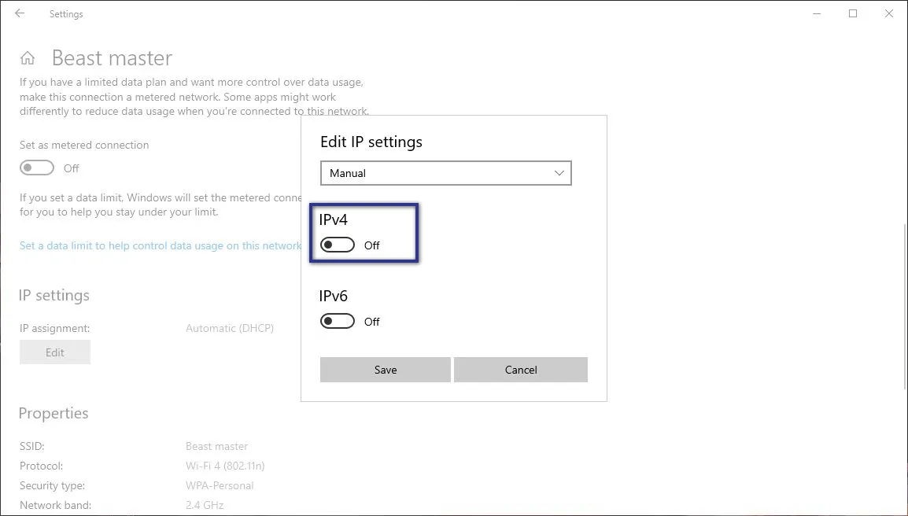Open the Set a data limit link
The height and width of the screenshot is (516, 908).
[157, 245]
